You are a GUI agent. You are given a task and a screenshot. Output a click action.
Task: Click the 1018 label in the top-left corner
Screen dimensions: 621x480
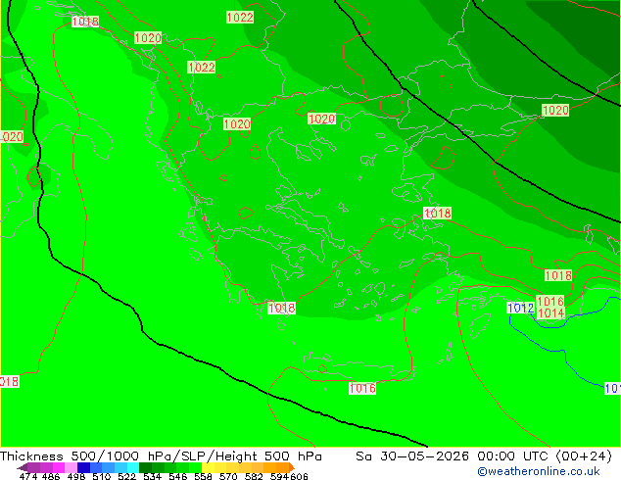85,22
